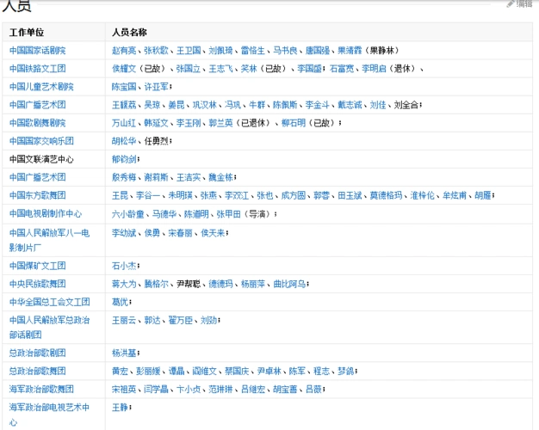Screen dimensions: 539x430
Task: Visit the 中央民族歌舞团 link
Action: click(38, 284)
